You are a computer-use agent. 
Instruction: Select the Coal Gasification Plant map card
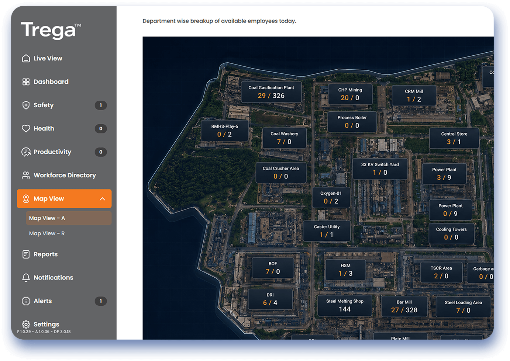(271, 92)
